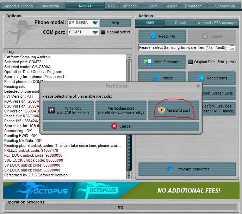Image resolution: width=242 pixels, height=214 pixels.
Task: Click the log scrollbar thumb
Action: click(x=129, y=153)
